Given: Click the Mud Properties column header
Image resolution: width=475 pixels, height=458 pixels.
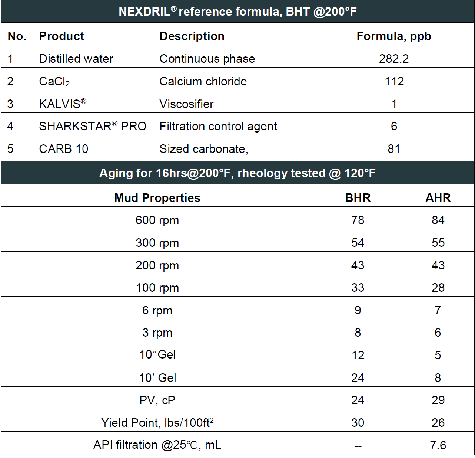Looking at the screenshot, I should [157, 198].
